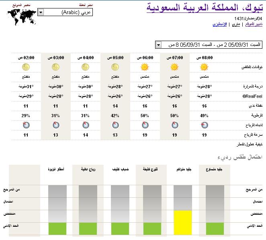Open the Tabuk Saudi Arabia title link
Viewport: 266px width, 240px height.
(205, 8)
